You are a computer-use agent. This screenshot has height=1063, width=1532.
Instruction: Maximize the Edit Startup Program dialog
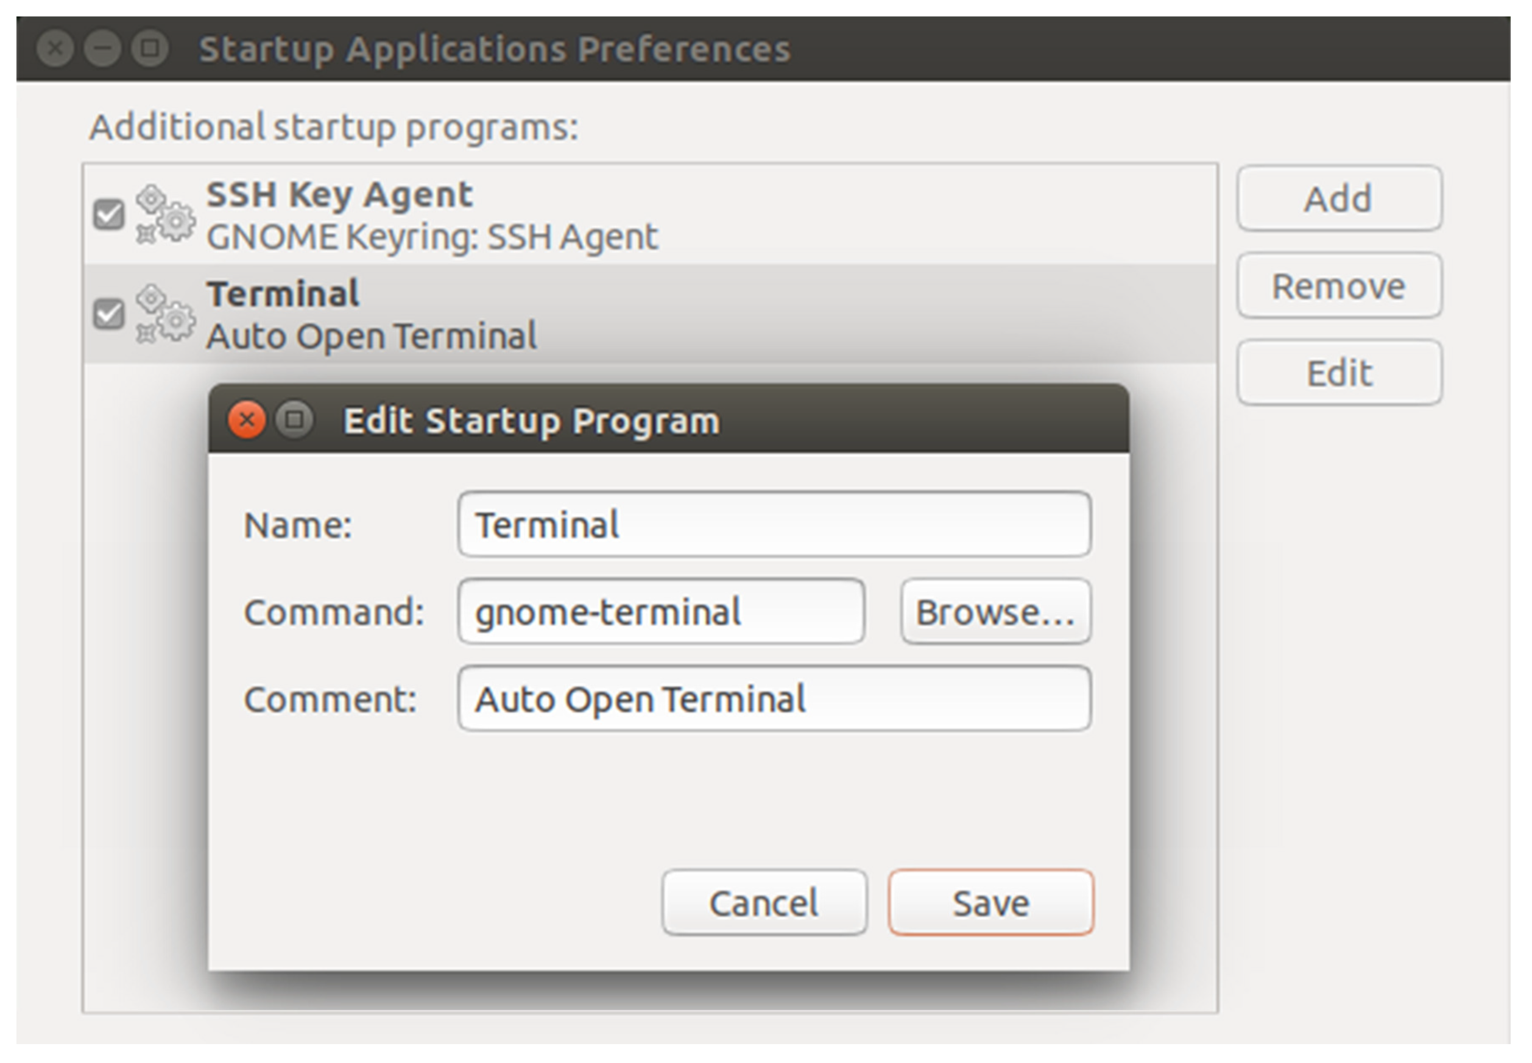tap(295, 420)
